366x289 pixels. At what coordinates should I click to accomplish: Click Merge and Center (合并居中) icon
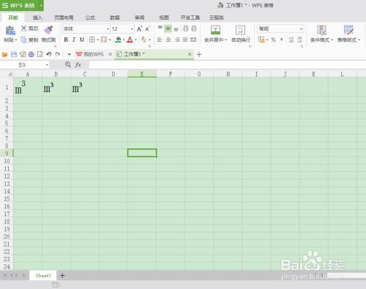215,30
